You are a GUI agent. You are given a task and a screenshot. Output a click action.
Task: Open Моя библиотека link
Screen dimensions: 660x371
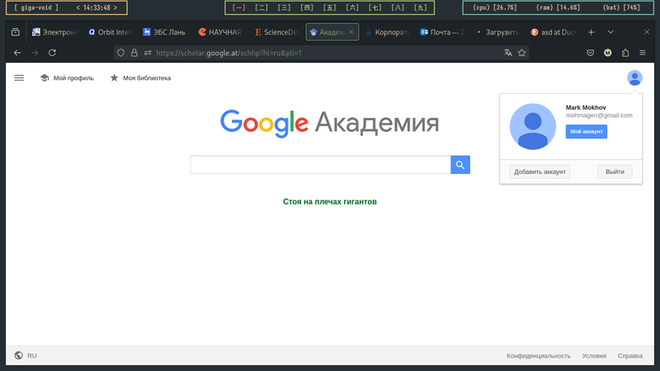(140, 77)
